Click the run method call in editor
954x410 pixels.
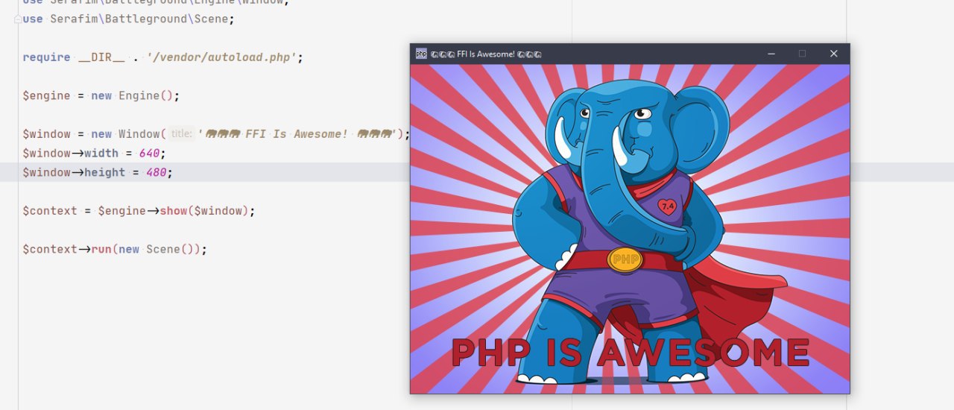coord(101,250)
